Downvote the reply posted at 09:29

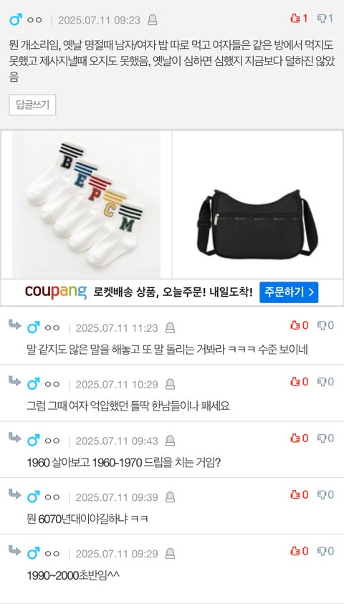(x=325, y=551)
